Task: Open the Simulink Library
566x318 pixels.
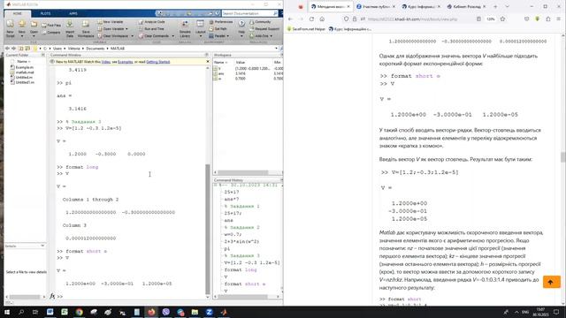Action: 185,29
